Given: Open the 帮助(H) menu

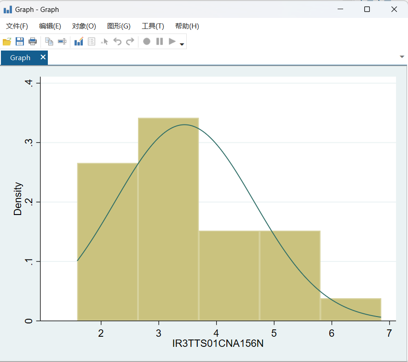Looking at the screenshot, I should click(187, 26).
